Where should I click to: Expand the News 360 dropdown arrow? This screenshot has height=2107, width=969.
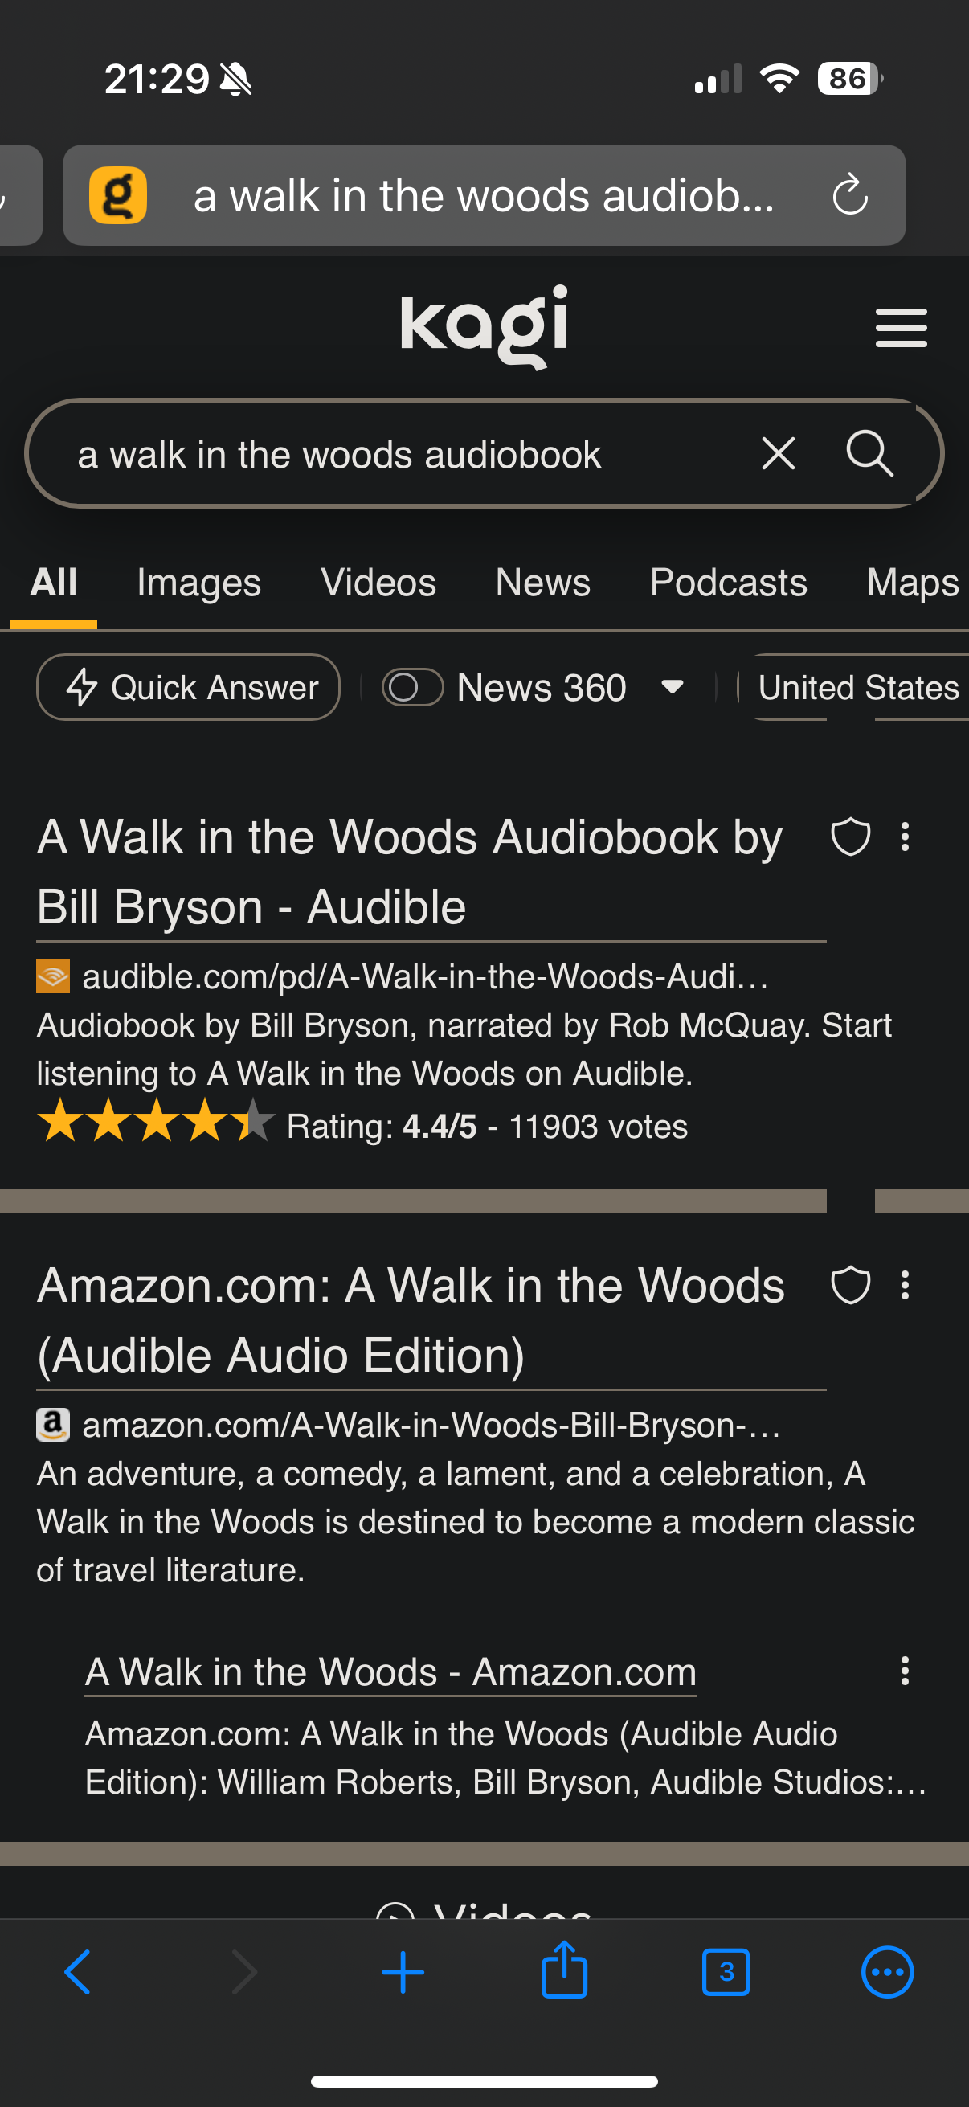673,687
